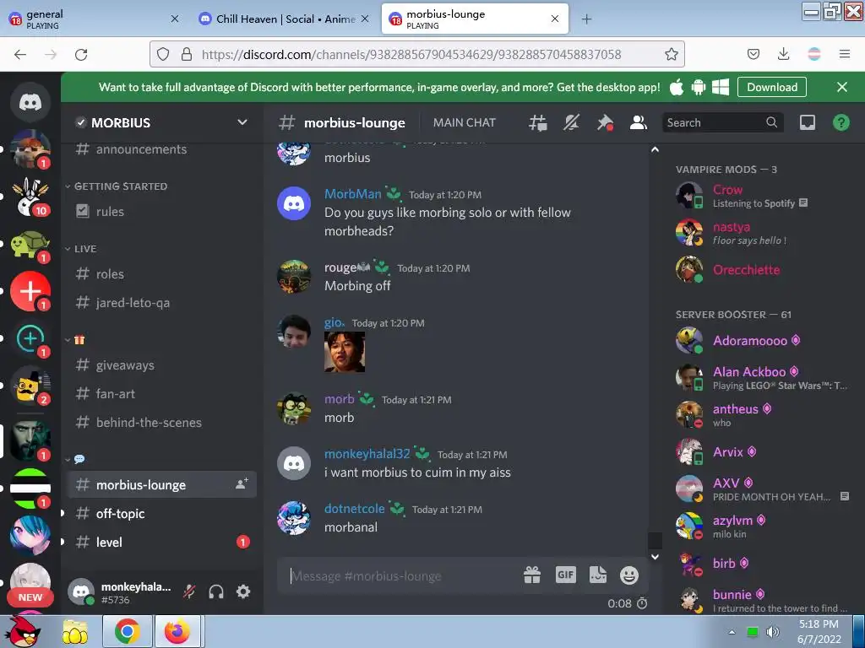The height and width of the screenshot is (648, 865).
Task: Click MorbMan username in chat
Action: [352, 194]
